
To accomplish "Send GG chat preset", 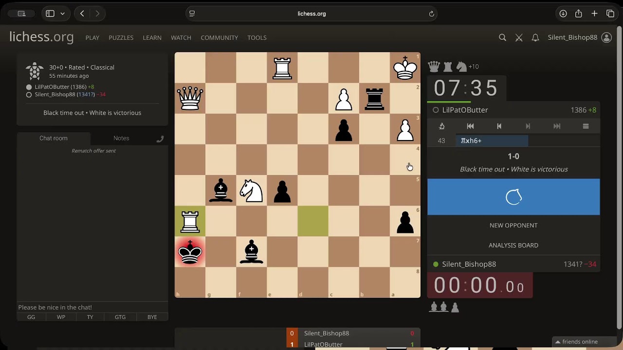I will pos(31,317).
